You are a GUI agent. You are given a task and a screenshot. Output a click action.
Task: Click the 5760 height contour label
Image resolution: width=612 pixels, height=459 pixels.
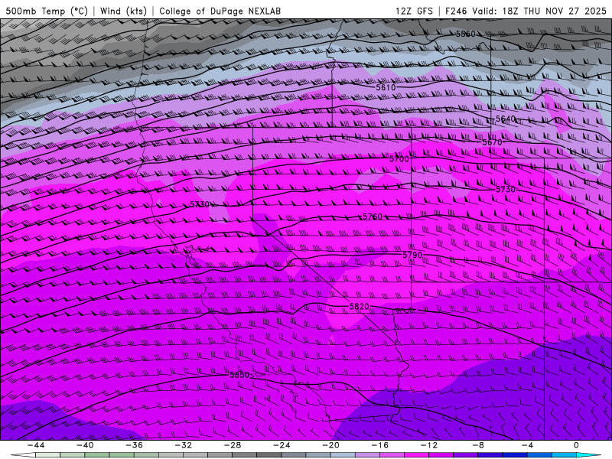pyautogui.click(x=373, y=216)
